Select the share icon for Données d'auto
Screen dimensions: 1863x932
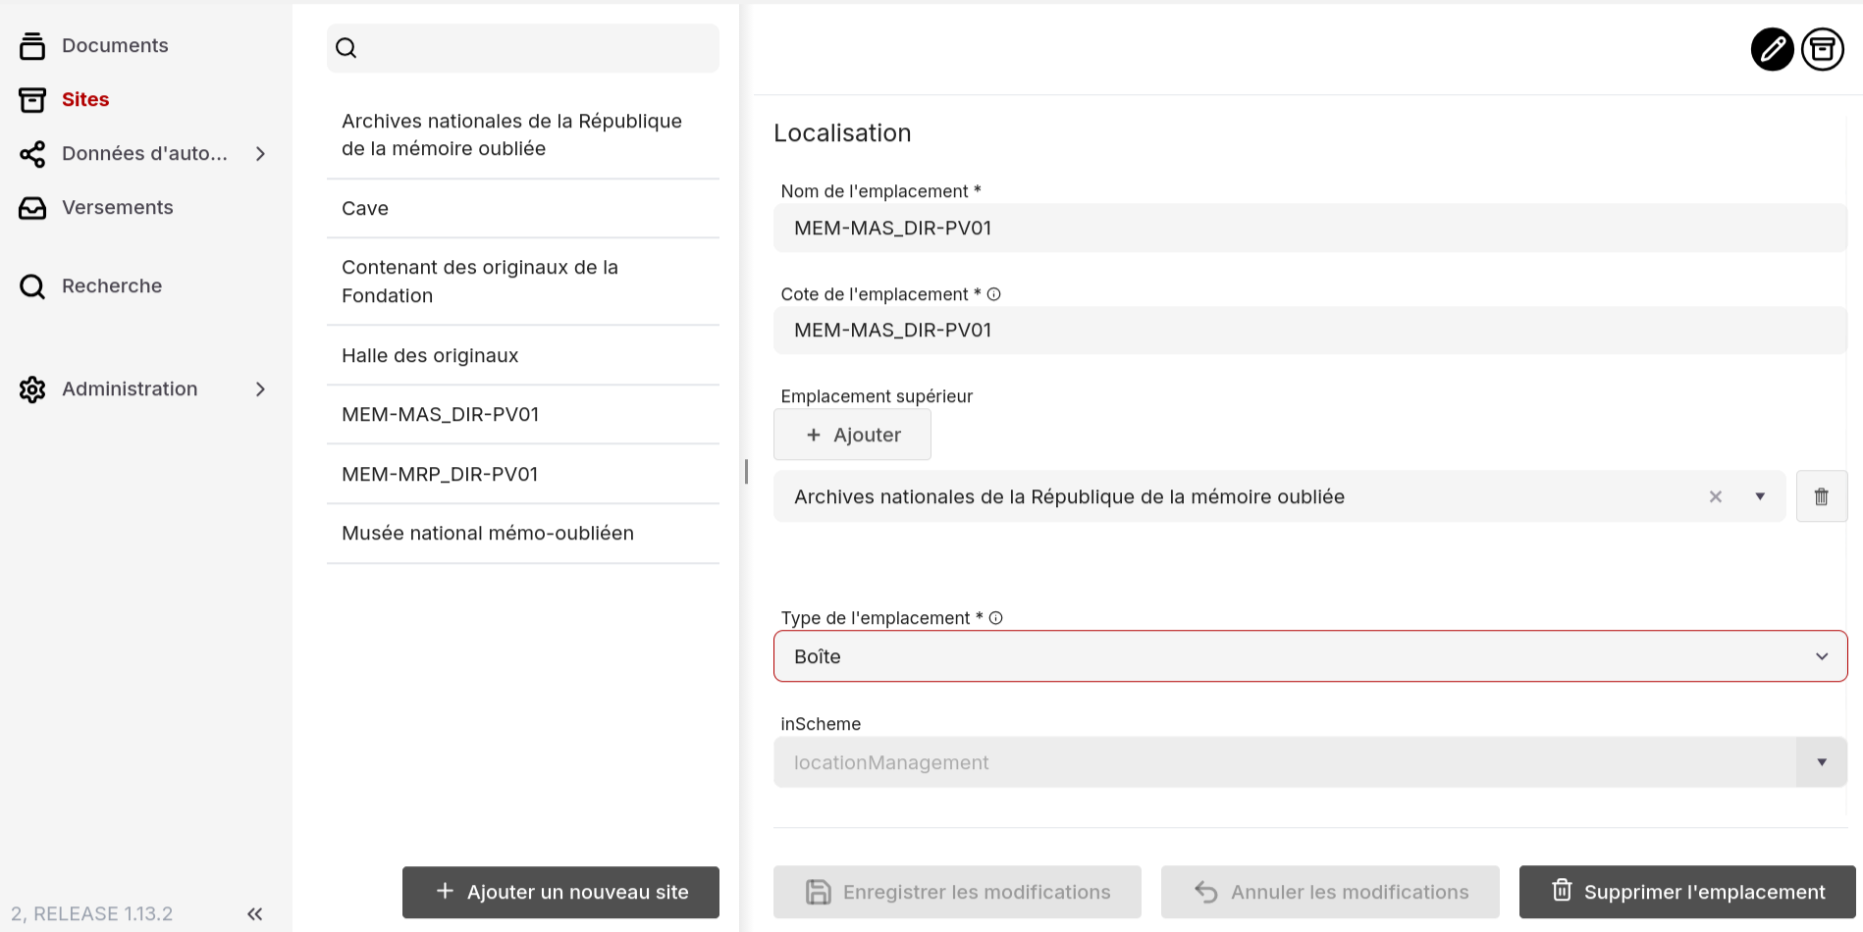32,154
